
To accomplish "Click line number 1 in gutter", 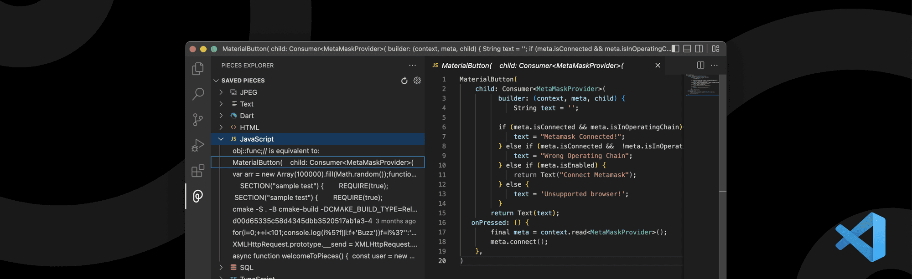I will (444, 79).
